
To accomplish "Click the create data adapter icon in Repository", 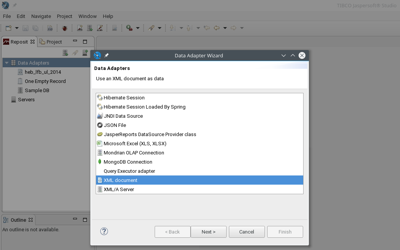I will tap(65, 53).
